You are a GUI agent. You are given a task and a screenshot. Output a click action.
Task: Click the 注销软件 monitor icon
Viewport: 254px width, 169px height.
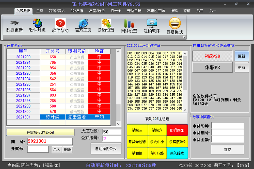tap(152, 24)
